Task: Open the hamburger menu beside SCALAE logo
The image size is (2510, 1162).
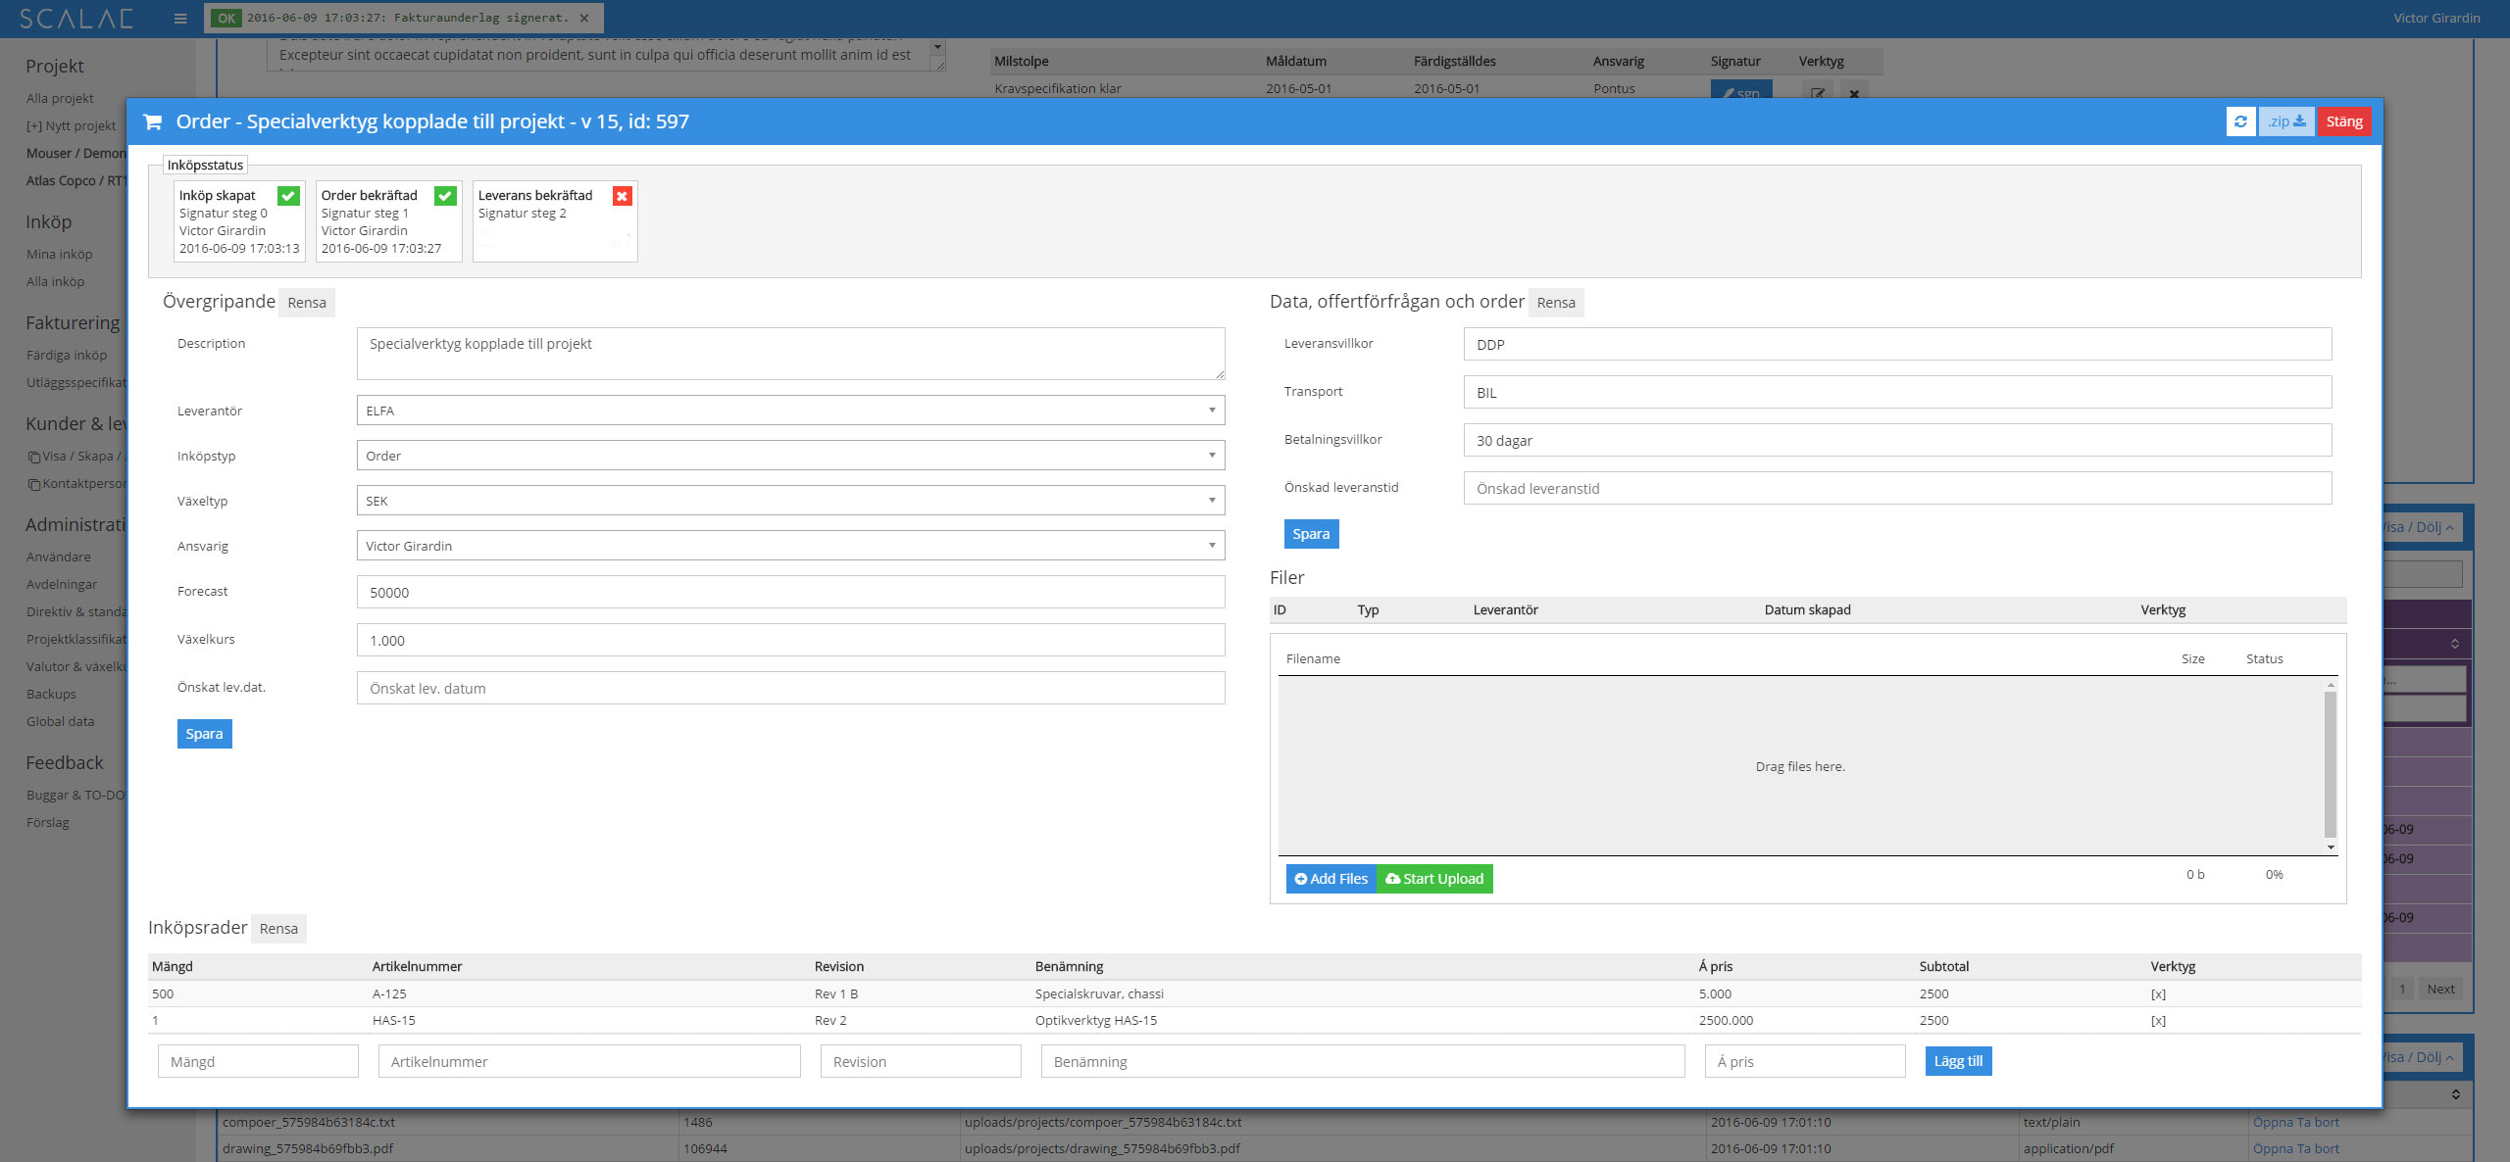Action: (x=180, y=18)
